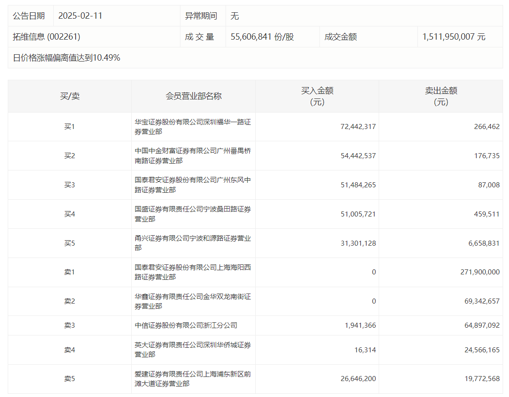Click the 公告日期 label
The height and width of the screenshot is (397, 509).
[x=29, y=16]
